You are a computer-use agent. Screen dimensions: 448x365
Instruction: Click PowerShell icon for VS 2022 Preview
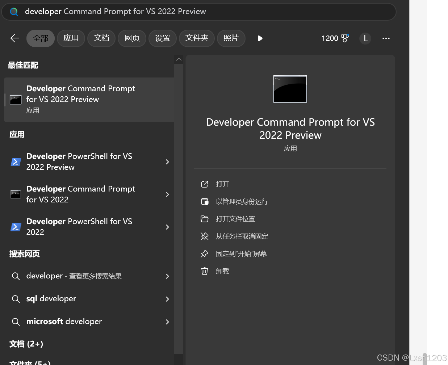[x=16, y=161]
